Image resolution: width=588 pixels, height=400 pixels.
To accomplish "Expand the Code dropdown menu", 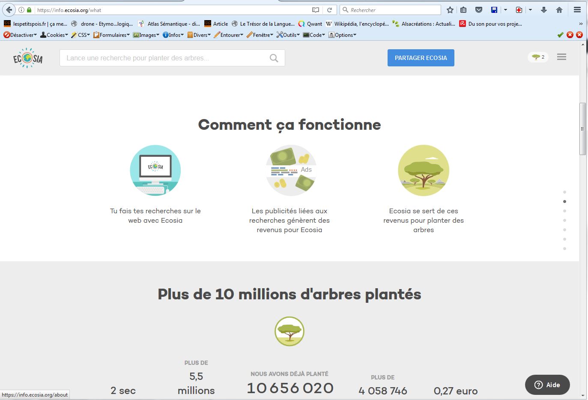I will 314,35.
